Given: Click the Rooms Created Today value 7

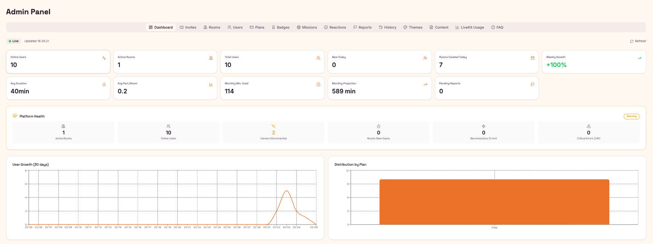Looking at the screenshot, I should point(441,65).
